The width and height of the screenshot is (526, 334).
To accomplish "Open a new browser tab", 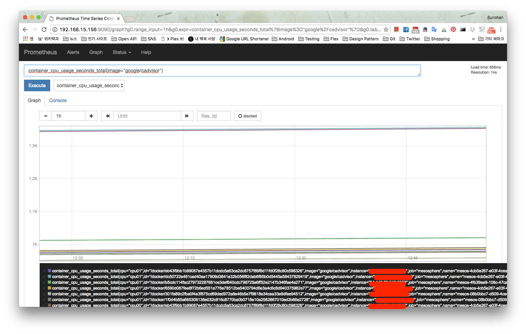I will click(130, 19).
